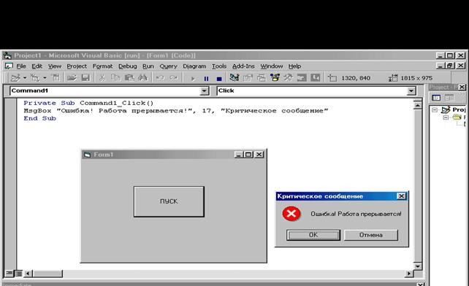The width and height of the screenshot is (469, 286).
Task: Open the Add-Ins menu
Action: tap(243, 66)
